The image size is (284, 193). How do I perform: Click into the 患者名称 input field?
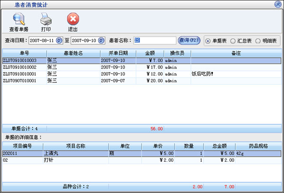pyautogui.click(x=154, y=41)
